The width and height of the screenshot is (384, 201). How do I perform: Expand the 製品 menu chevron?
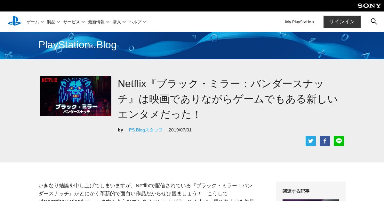tap(59, 22)
